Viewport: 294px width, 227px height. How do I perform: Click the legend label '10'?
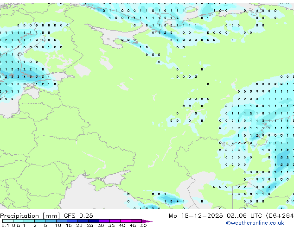coord(58,225)
